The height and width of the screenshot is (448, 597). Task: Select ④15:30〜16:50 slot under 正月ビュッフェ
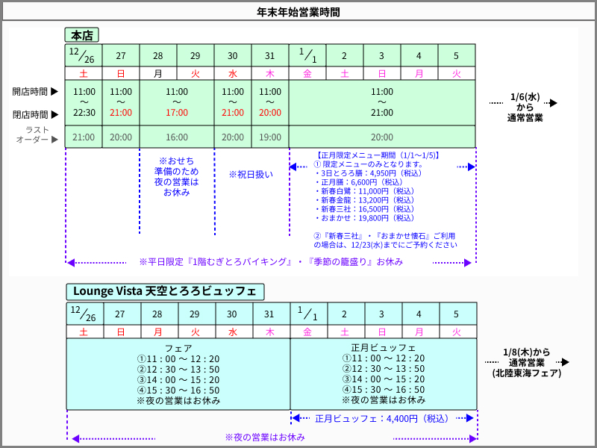pyautogui.click(x=384, y=389)
